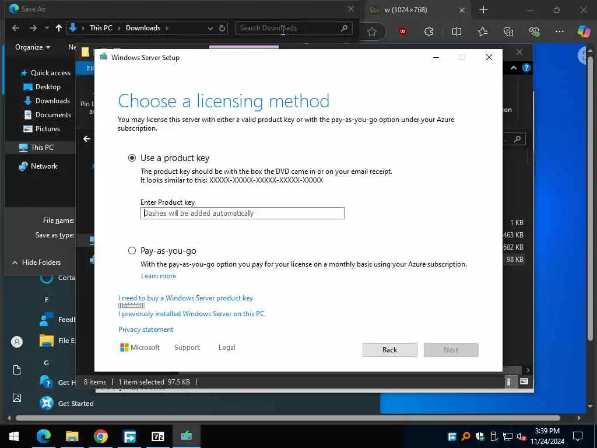The width and height of the screenshot is (597, 448).
Task: Open the uBlock Origin extension icon
Action: point(402,32)
